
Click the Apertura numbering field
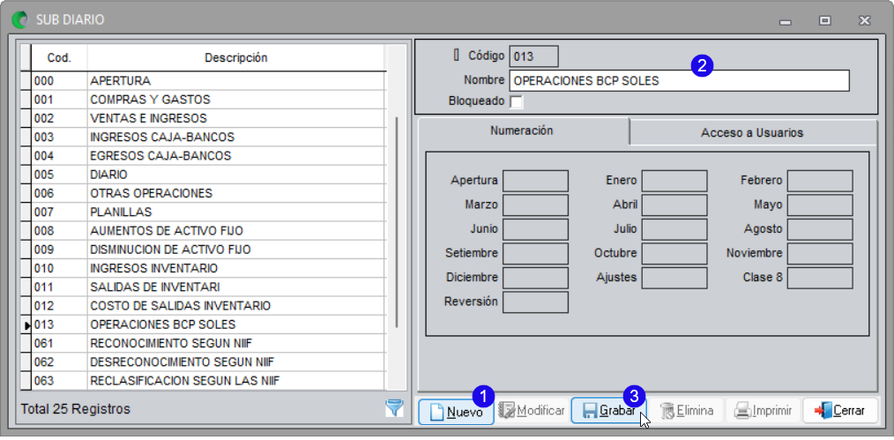point(535,181)
